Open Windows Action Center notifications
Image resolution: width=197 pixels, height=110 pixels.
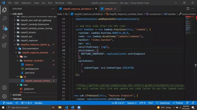point(193,107)
